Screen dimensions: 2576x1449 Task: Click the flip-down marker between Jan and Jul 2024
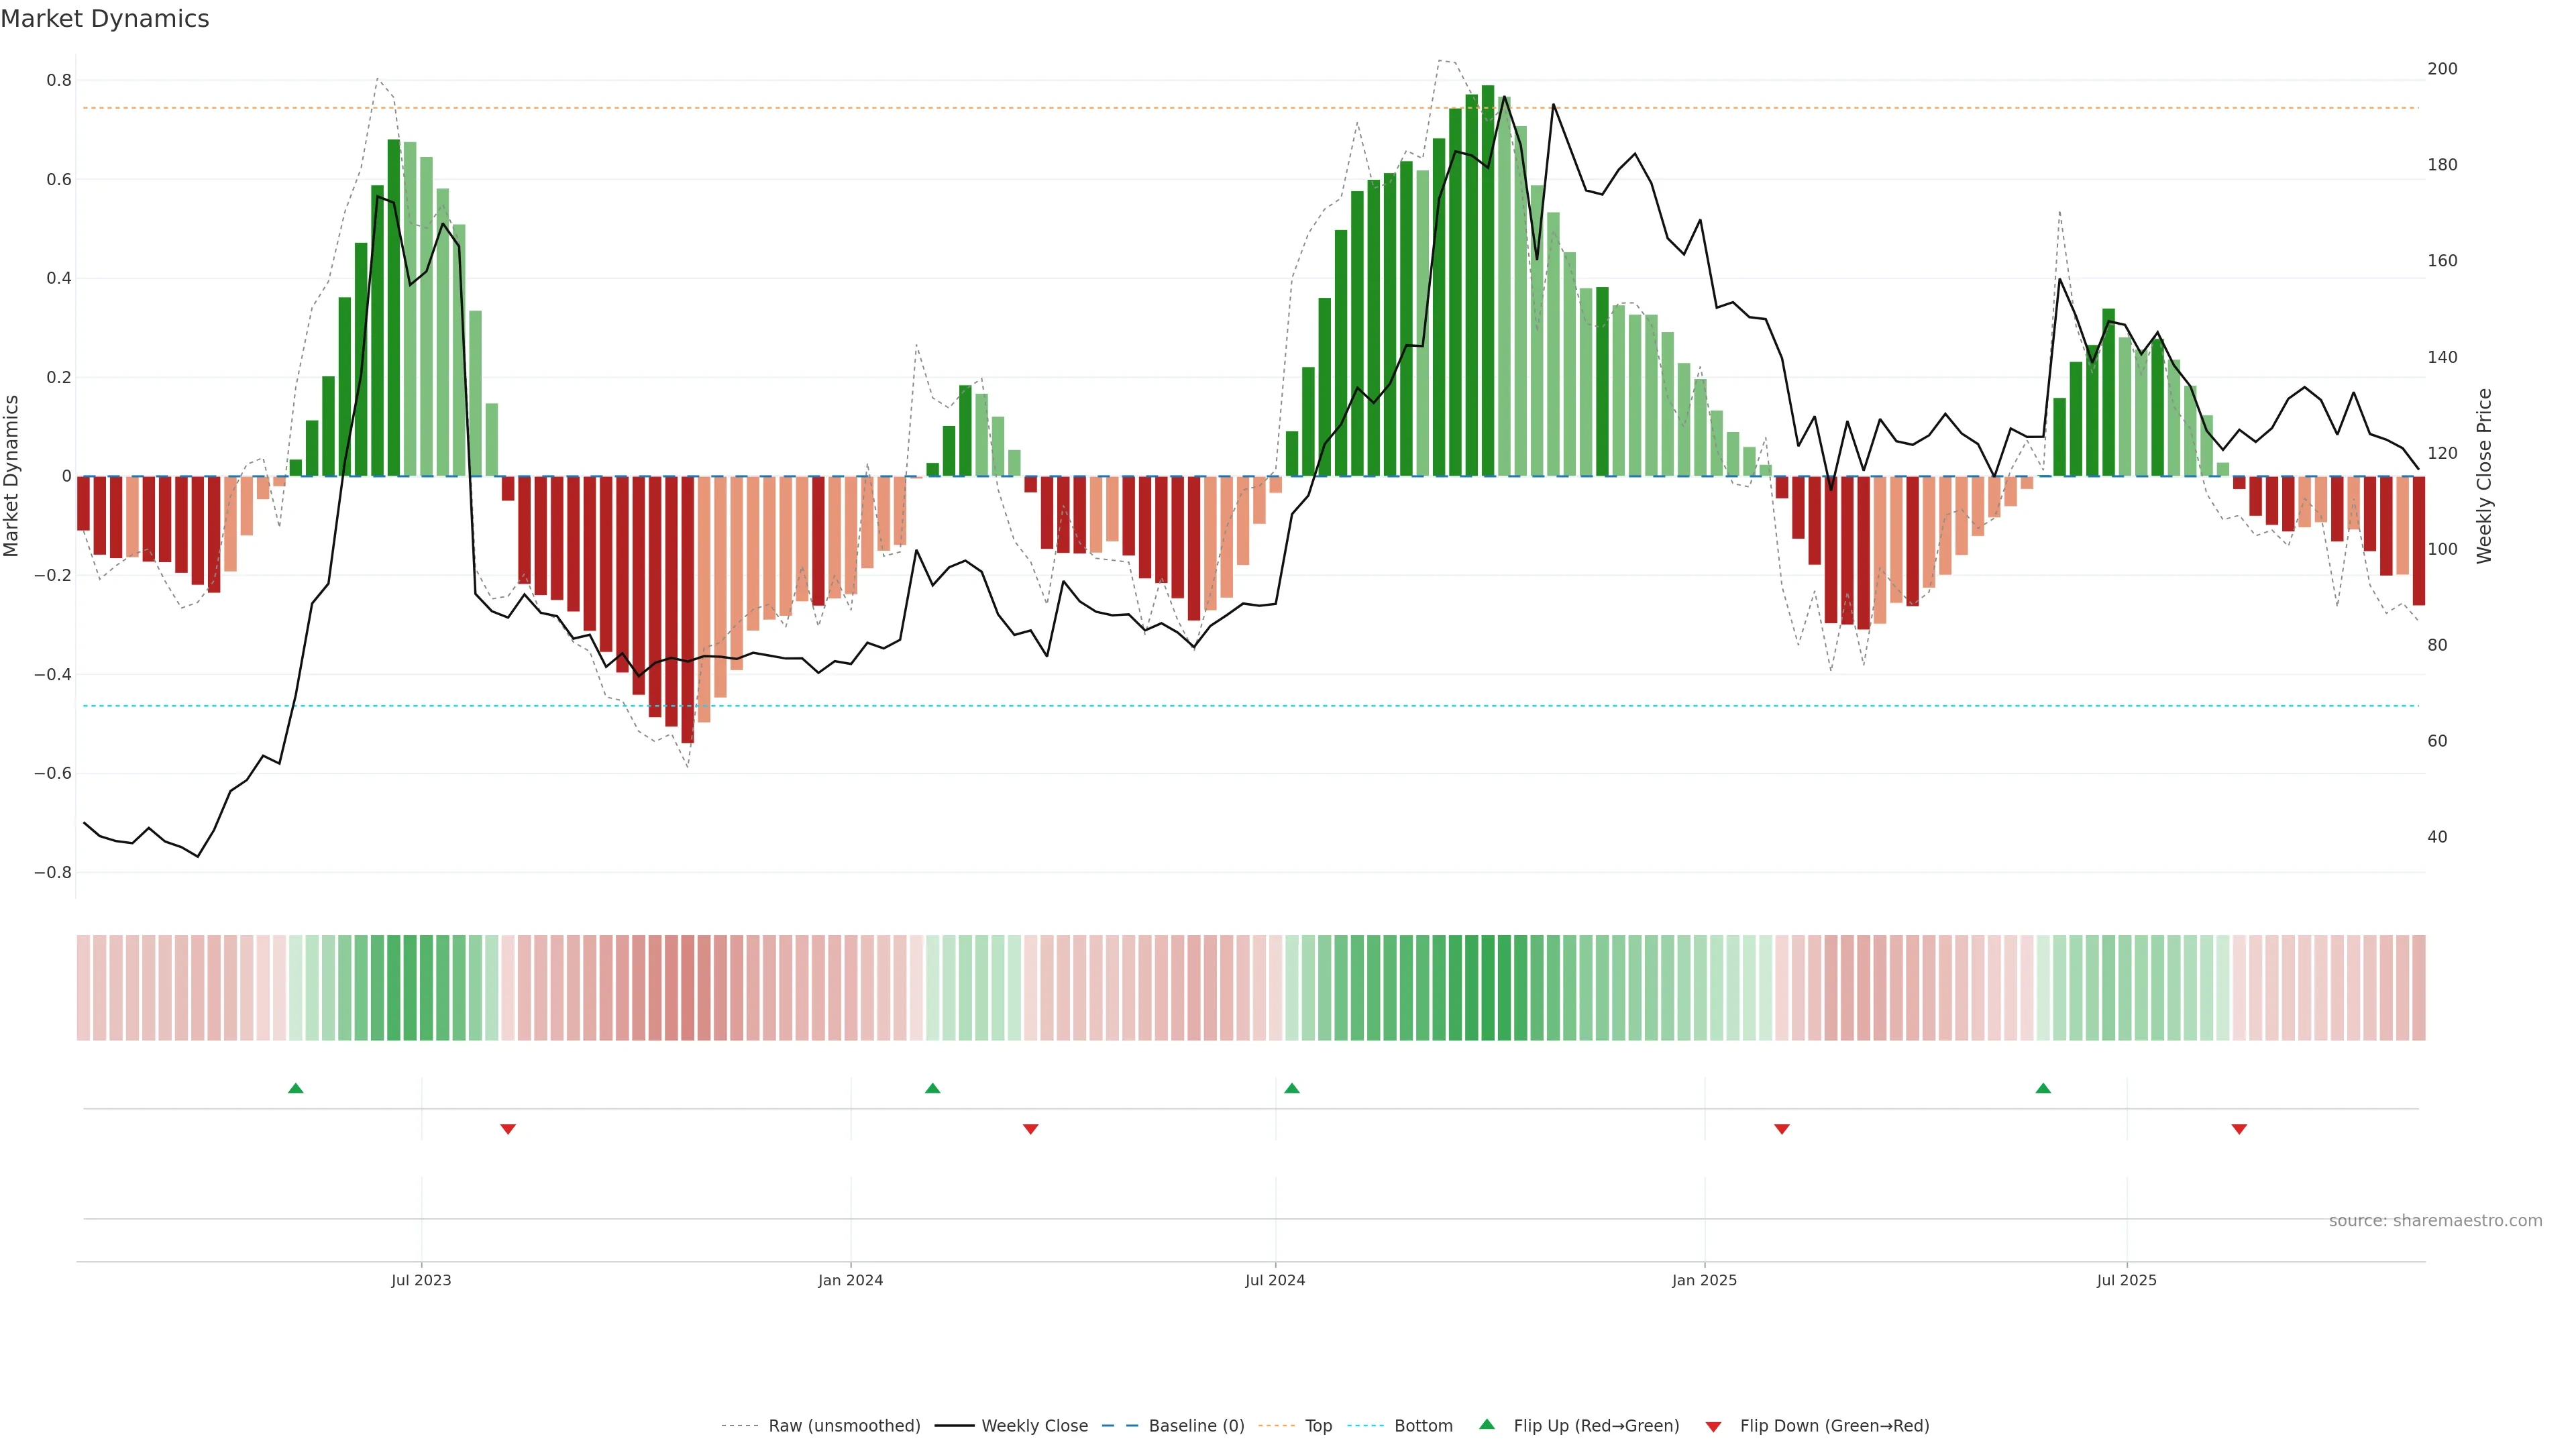click(1031, 1129)
